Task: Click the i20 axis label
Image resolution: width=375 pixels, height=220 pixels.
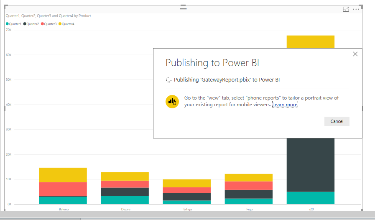Action: pos(311,209)
